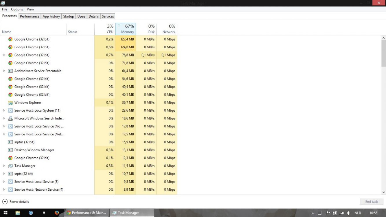Open the Options menu
The height and width of the screenshot is (217, 386).
pos(17,9)
